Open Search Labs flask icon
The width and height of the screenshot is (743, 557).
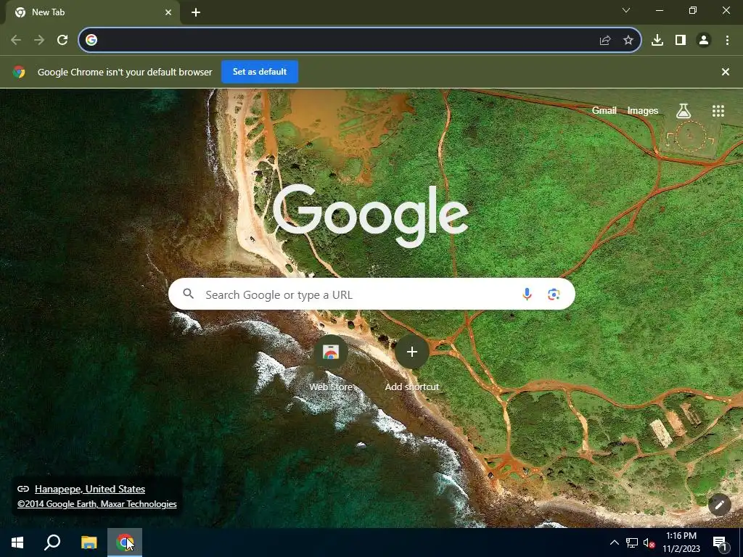coord(684,111)
